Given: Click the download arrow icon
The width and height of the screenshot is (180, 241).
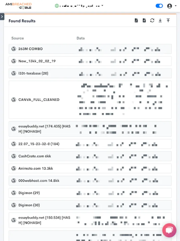Looking at the screenshot, I should tap(160, 20).
